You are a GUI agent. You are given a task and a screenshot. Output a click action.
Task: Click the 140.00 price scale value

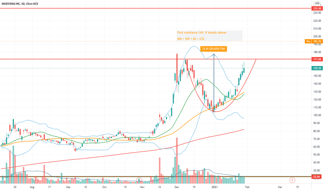tap(317, 84)
